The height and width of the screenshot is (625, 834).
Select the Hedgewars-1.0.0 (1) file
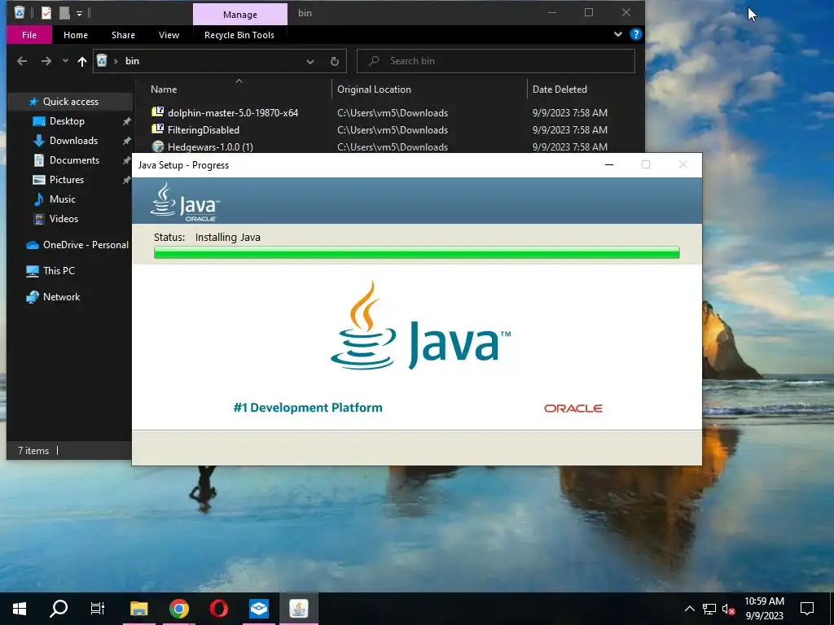pos(210,146)
